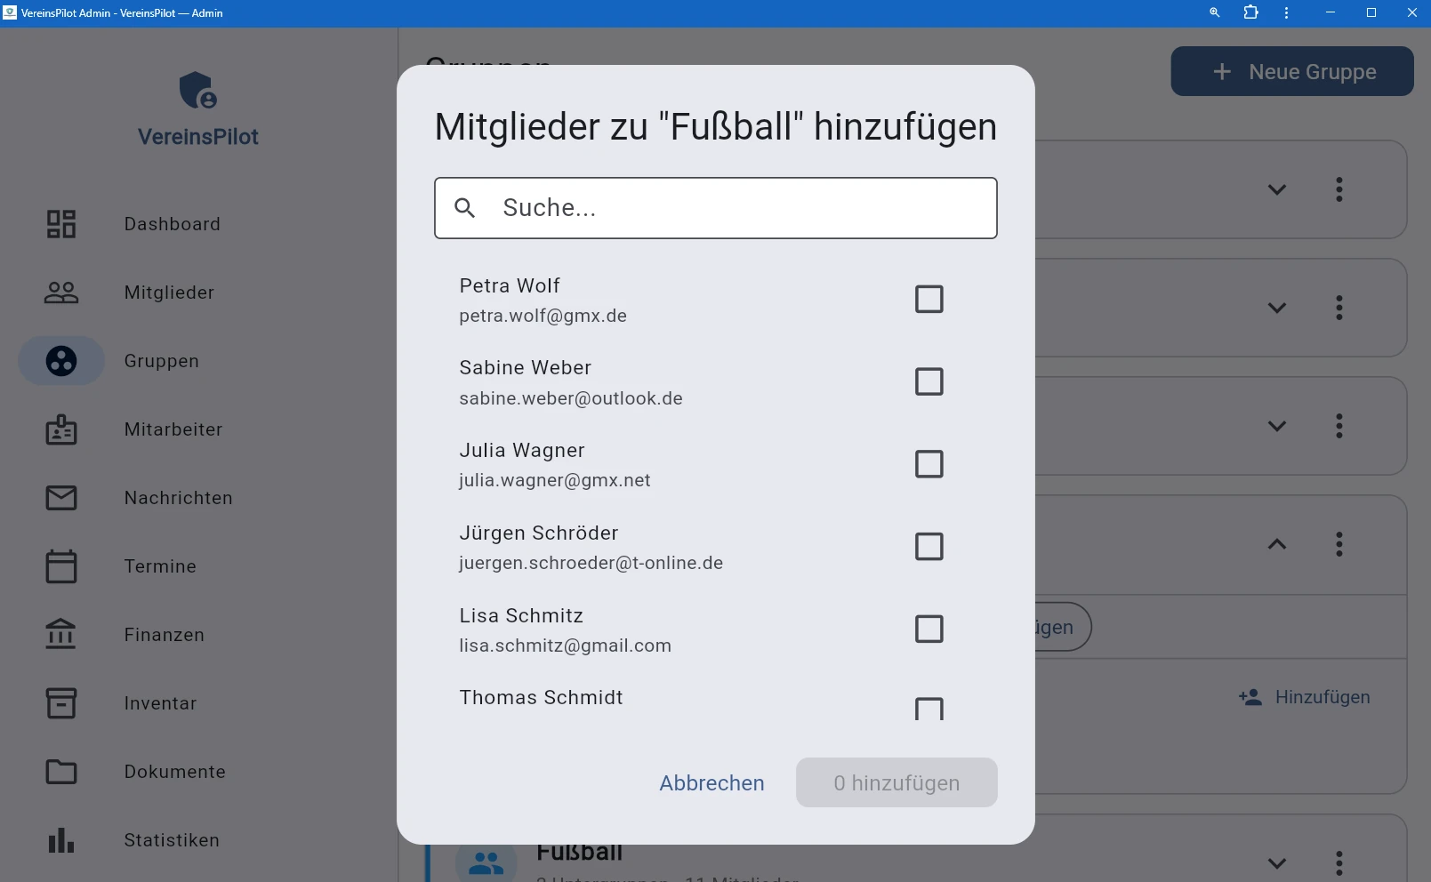Viewport: 1431px width, 882px height.
Task: Open Nachrichten via the envelope icon
Action: [60, 498]
